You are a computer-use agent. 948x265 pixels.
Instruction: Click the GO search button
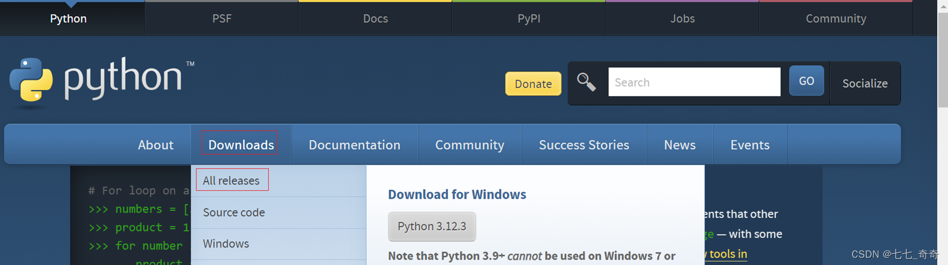tap(807, 81)
